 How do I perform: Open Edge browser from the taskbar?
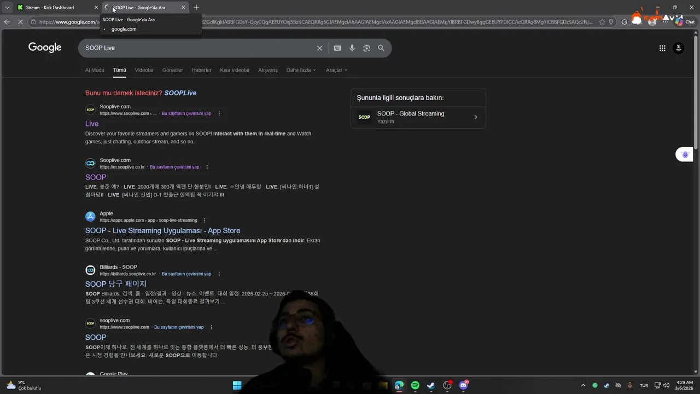(x=399, y=385)
